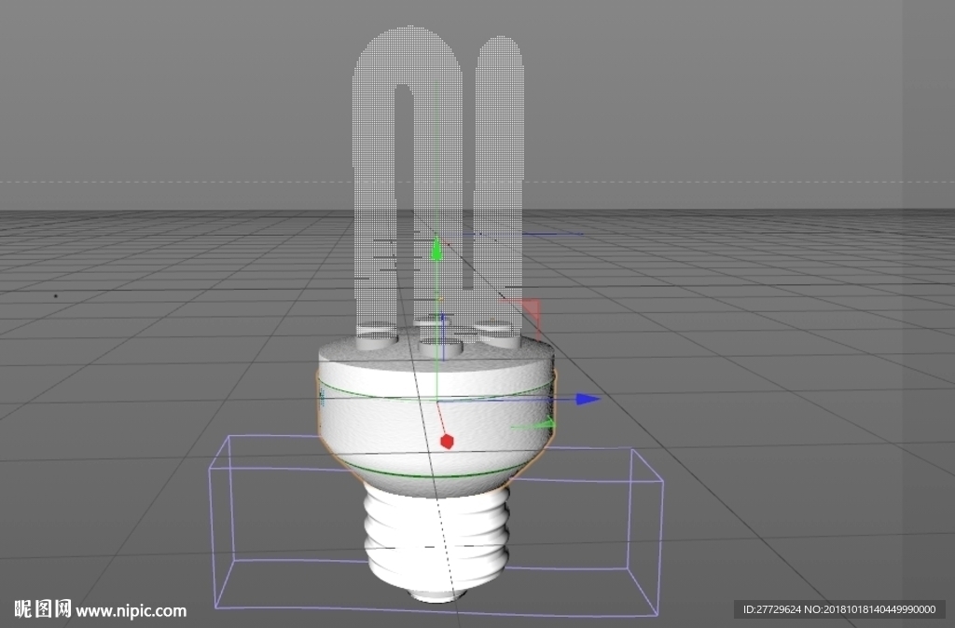The width and height of the screenshot is (955, 628).
Task: Click the ID number label in the corner
Action: (x=839, y=609)
